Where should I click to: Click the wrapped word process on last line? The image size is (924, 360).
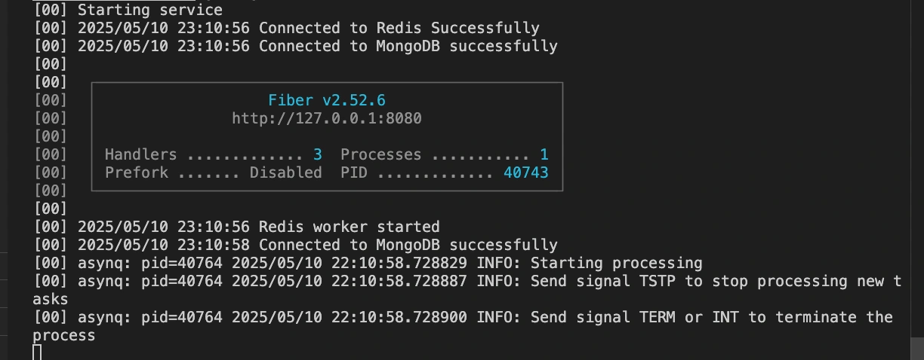(x=64, y=335)
